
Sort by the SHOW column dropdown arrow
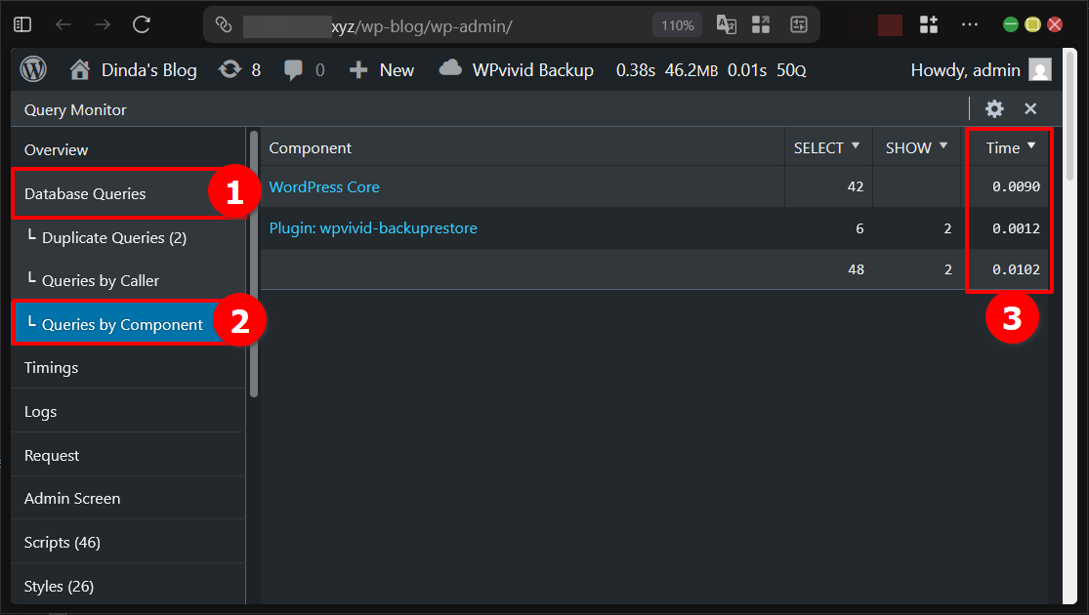pyautogui.click(x=943, y=146)
